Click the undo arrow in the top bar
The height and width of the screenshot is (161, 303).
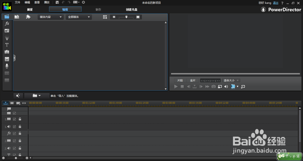pos(63,2)
